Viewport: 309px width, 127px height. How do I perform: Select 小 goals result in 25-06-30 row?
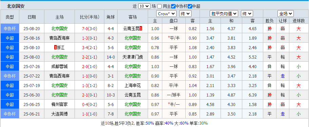(299, 95)
